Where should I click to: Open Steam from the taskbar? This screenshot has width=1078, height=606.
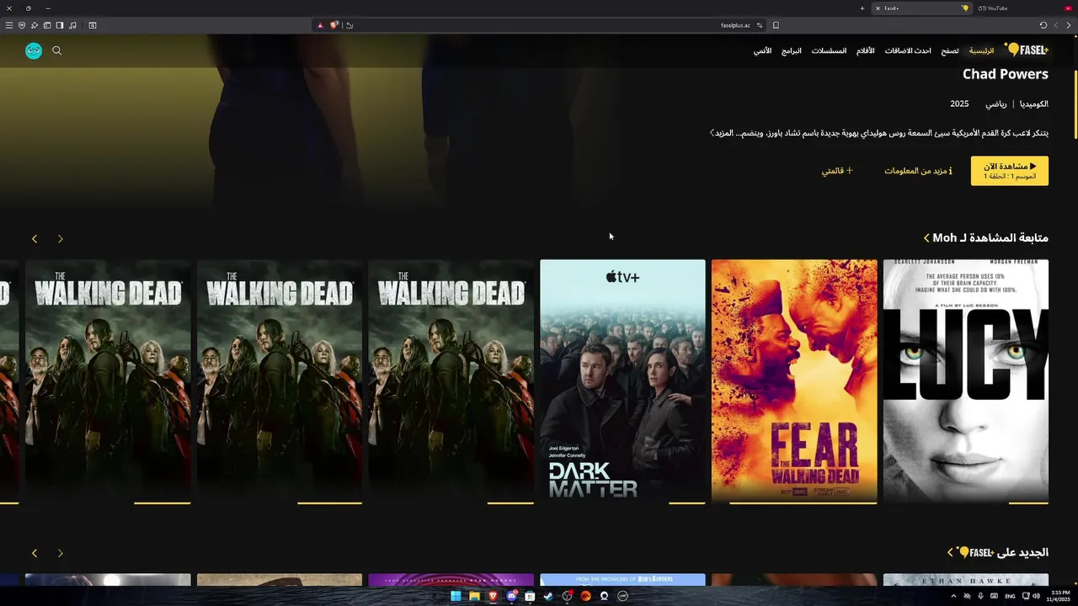548,596
